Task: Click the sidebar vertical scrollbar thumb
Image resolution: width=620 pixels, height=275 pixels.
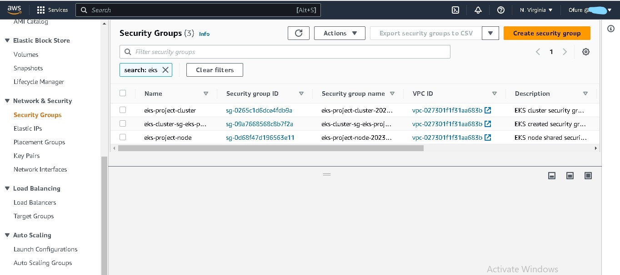Action: click(104, 216)
